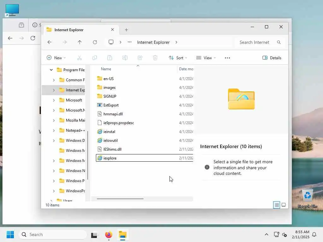This screenshot has width=323, height=242.
Task: Click the Cut scissors icon in toolbar
Action: pyautogui.click(x=79, y=58)
